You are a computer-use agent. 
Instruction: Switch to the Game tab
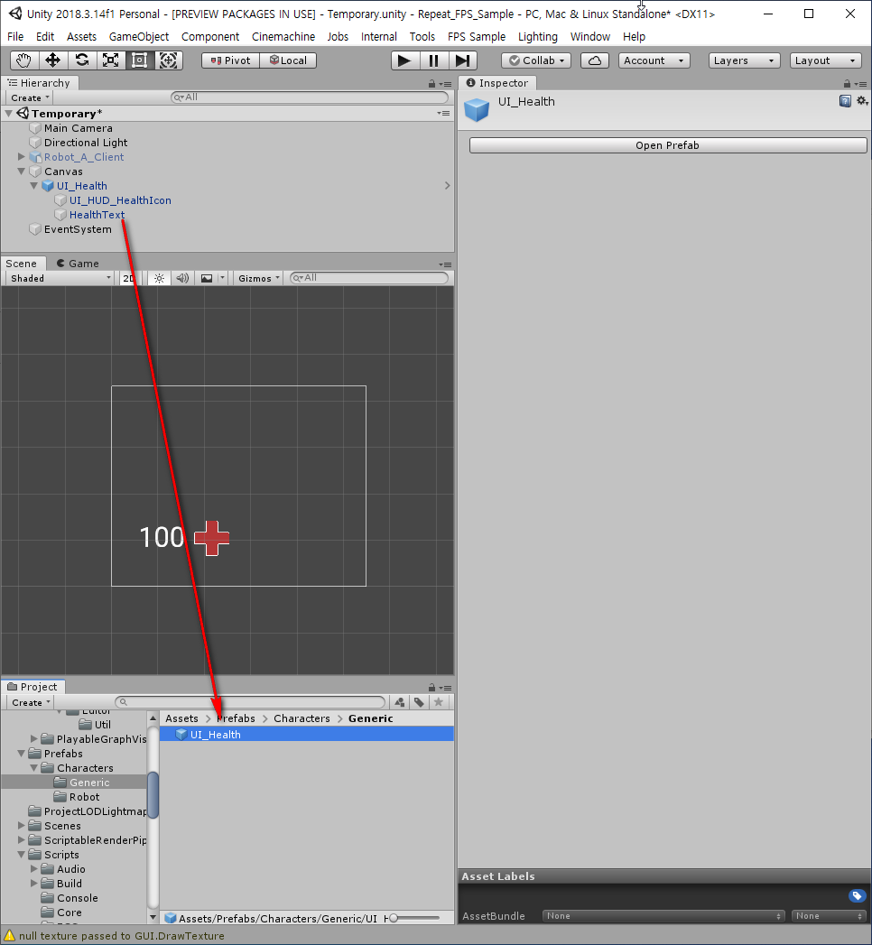77,264
